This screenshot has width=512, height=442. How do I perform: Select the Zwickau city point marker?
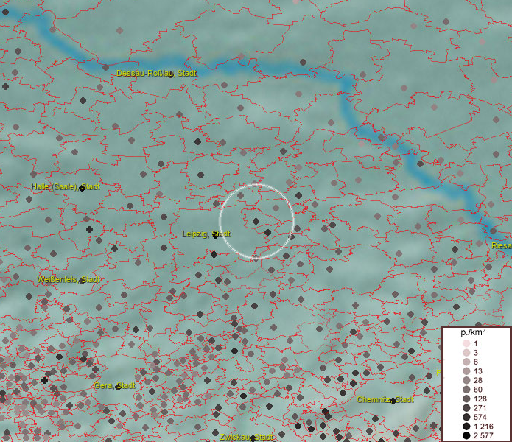click(253, 438)
